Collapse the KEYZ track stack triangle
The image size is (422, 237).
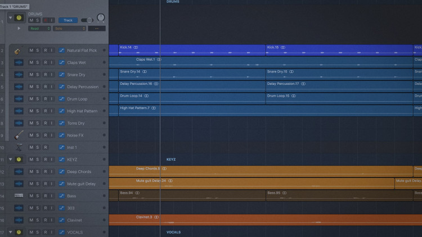(x=11, y=159)
